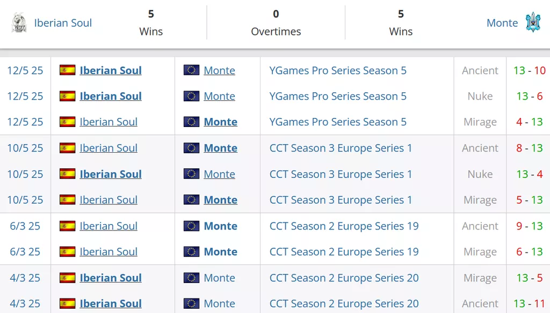Click EU flag in 12/5 Nuke row
The height and width of the screenshot is (313, 550).
[192, 96]
